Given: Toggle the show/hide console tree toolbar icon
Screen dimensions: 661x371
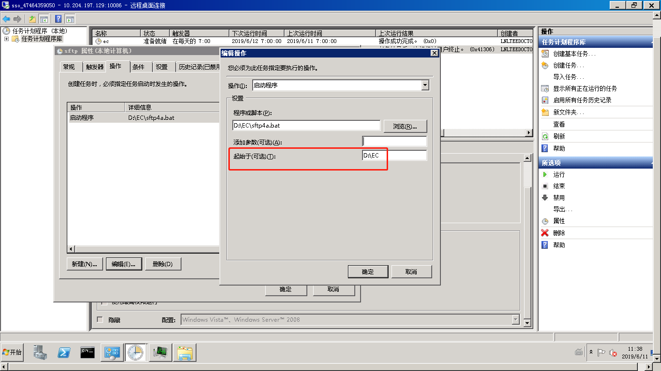Looking at the screenshot, I should point(44,19).
